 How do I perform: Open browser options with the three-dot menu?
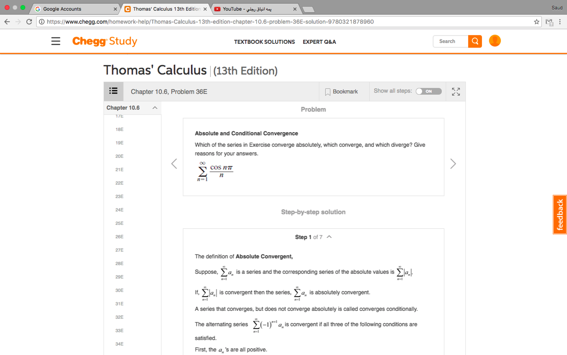point(560,22)
